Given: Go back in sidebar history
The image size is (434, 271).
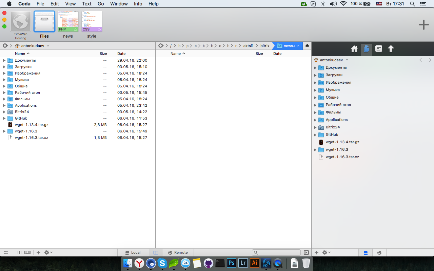Looking at the screenshot, I should pos(420,60).
